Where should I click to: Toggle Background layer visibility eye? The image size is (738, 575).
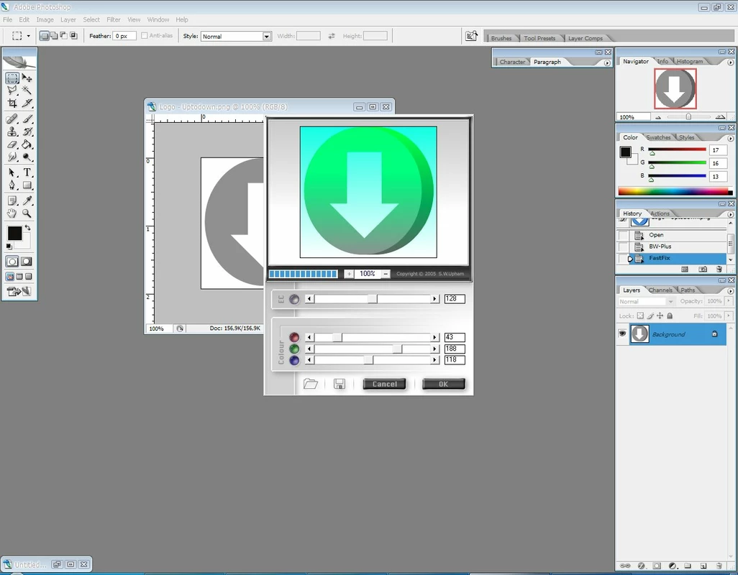[x=622, y=333]
